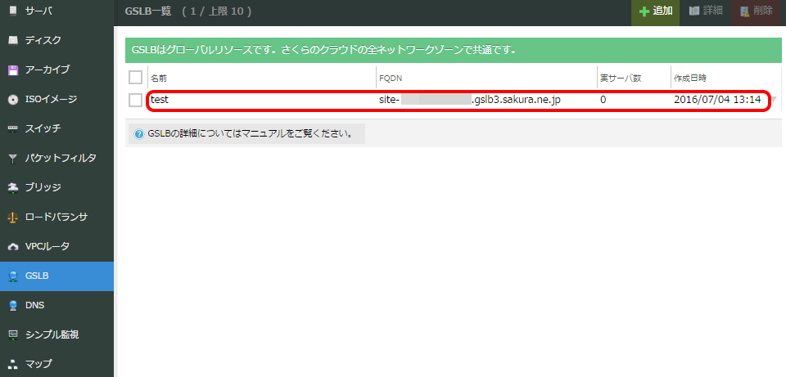Screen dimensions: 786x377
Task: Click the green plus add icon
Action: pos(644,11)
